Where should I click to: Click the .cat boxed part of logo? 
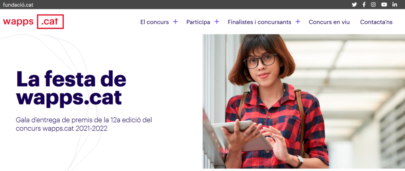coord(50,22)
